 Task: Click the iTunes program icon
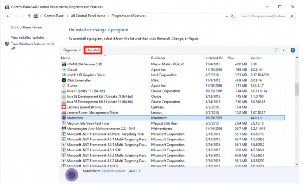point(64,86)
